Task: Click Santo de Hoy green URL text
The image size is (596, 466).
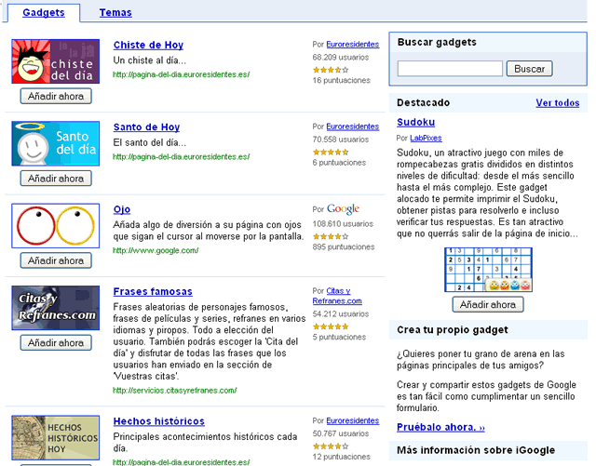Action: click(182, 156)
